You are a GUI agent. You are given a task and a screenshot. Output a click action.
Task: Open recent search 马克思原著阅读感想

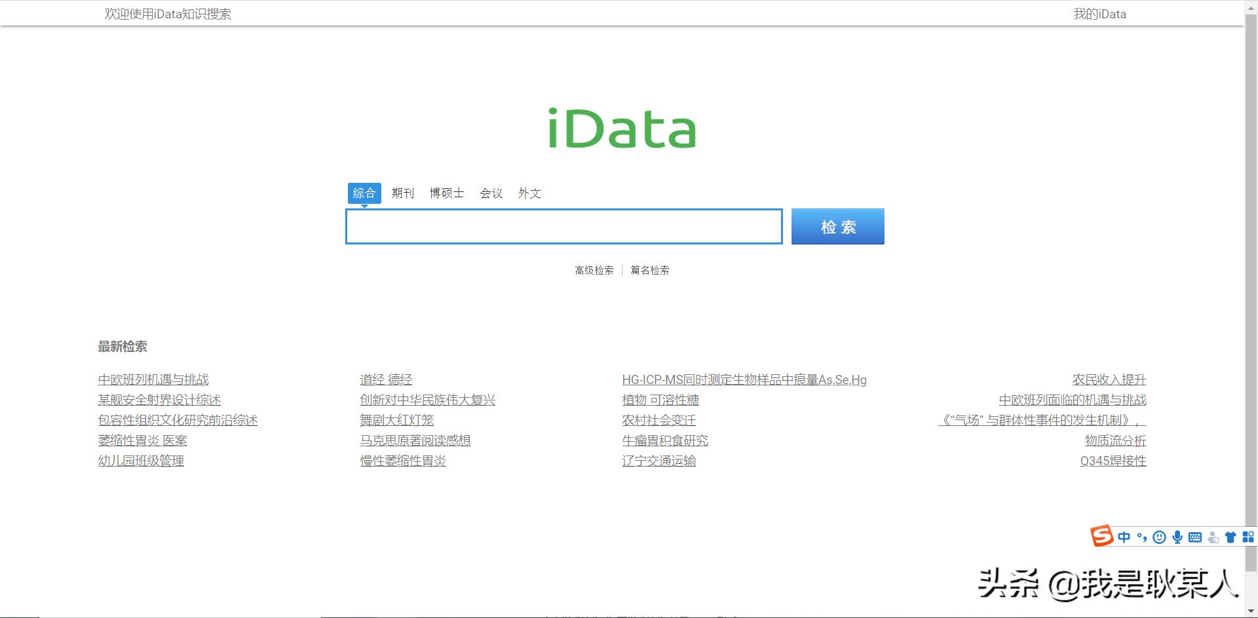pyautogui.click(x=415, y=440)
